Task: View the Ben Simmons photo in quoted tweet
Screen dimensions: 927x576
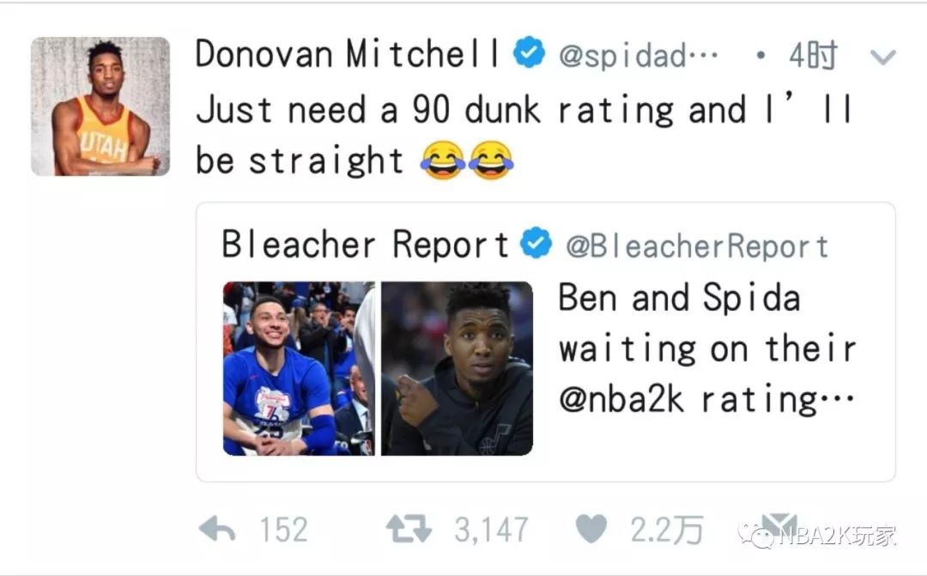Action: point(299,368)
